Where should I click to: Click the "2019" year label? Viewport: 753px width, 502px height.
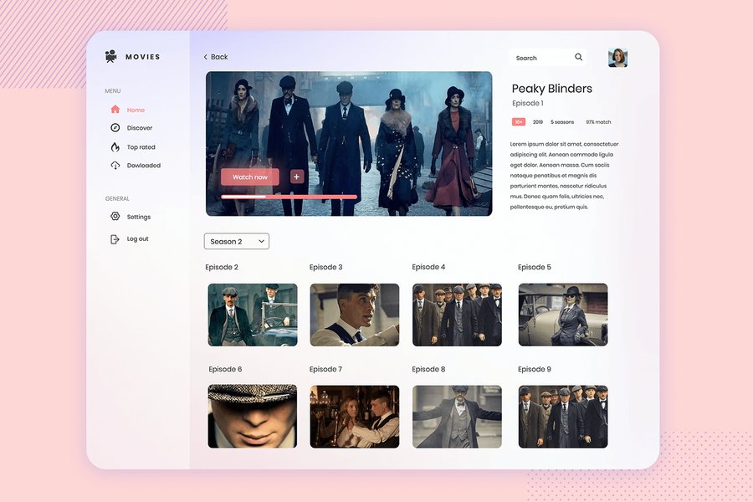(x=538, y=122)
